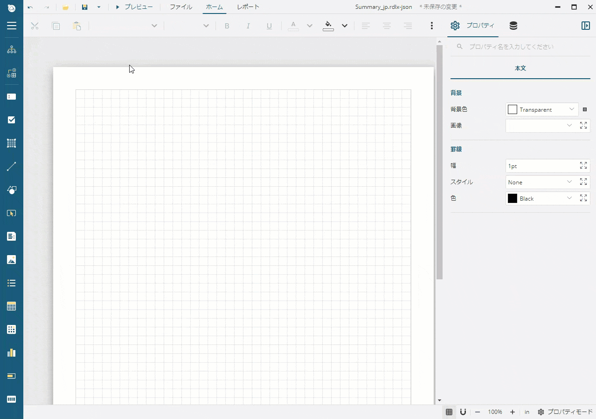Open the data sources database icon
596x419 pixels.
click(x=513, y=26)
